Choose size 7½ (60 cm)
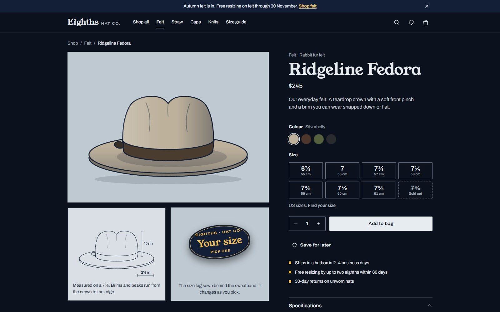This screenshot has height=312, width=500. (x=342, y=190)
